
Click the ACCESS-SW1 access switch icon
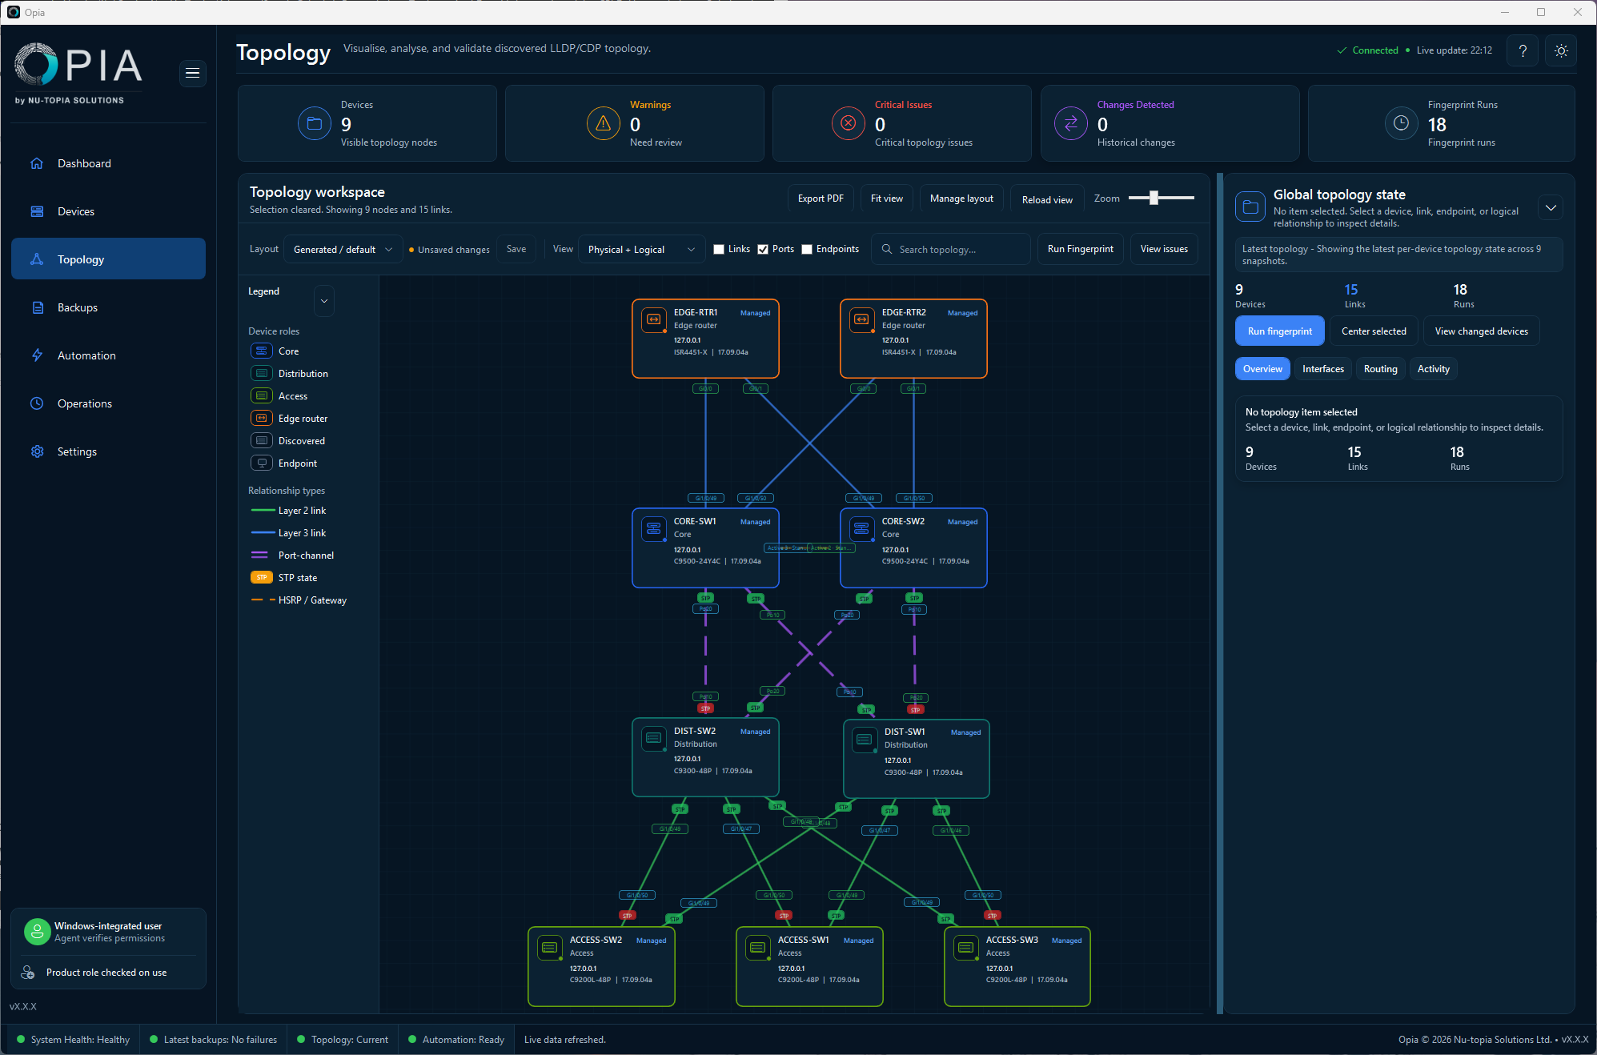[x=758, y=947]
